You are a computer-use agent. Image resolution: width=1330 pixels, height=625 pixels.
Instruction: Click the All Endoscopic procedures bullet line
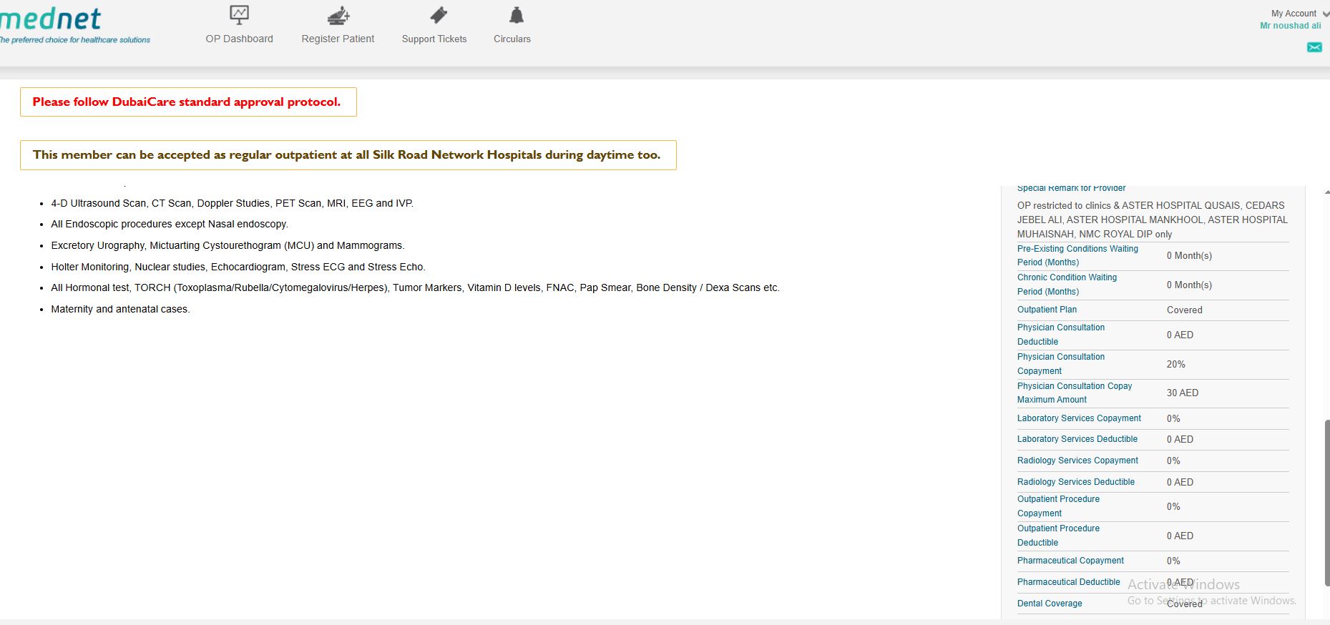click(170, 224)
